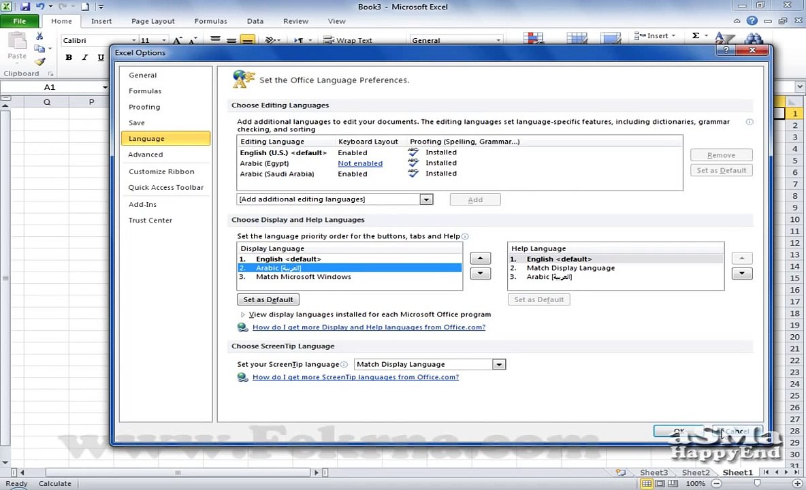Switch to Page Layout view in status bar
806x490 pixels.
click(660, 483)
